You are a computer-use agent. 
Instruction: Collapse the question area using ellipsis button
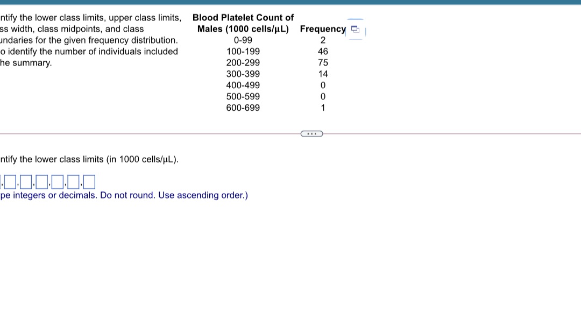coord(311,133)
